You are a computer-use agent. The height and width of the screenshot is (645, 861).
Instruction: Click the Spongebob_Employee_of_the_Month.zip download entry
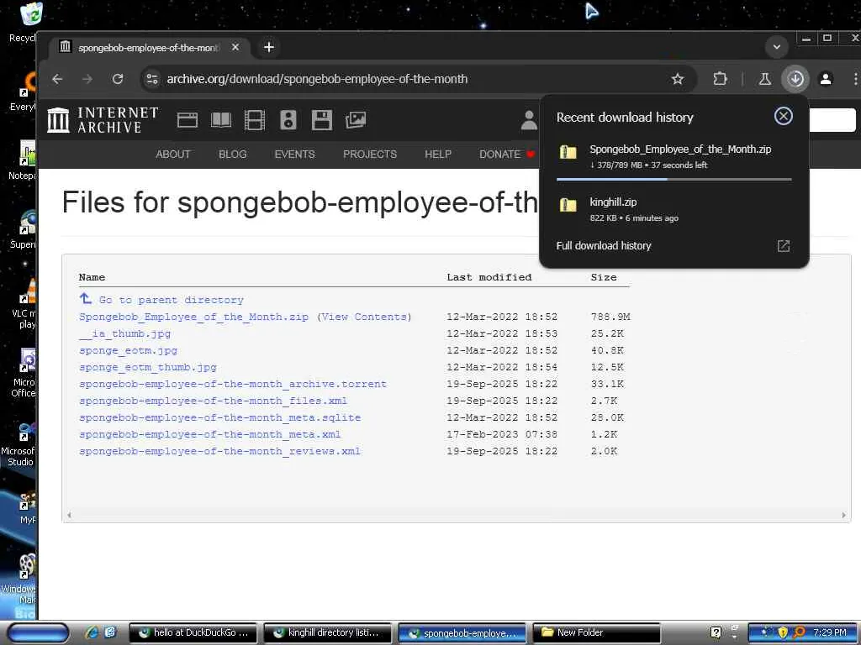click(674, 155)
